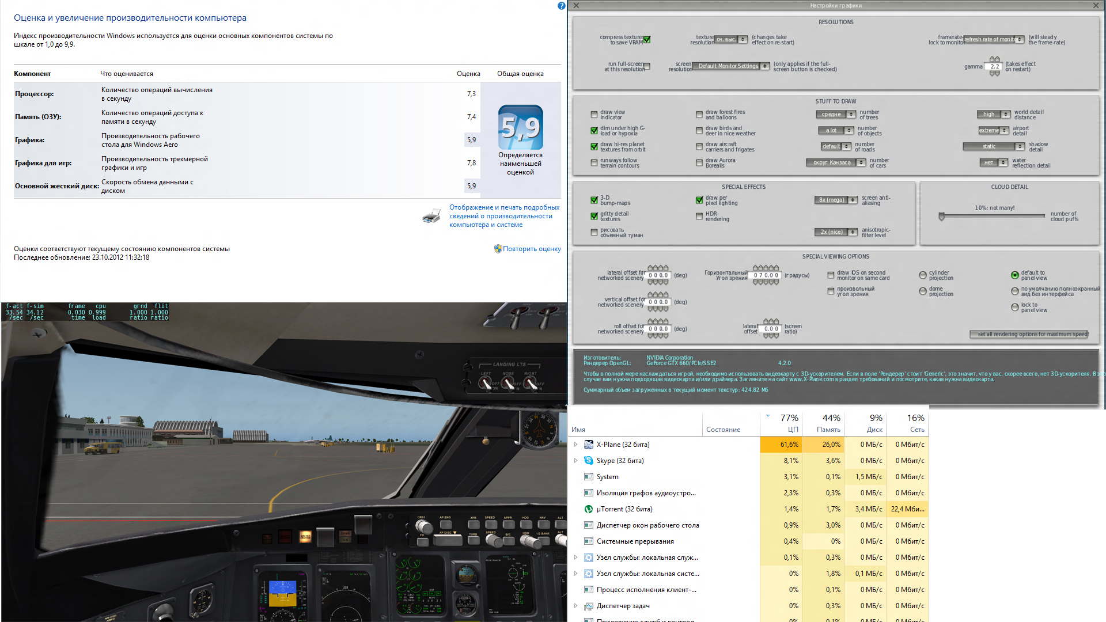This screenshot has width=1106, height=622.
Task: Enable draw view indicator checkbox
Action: click(594, 115)
